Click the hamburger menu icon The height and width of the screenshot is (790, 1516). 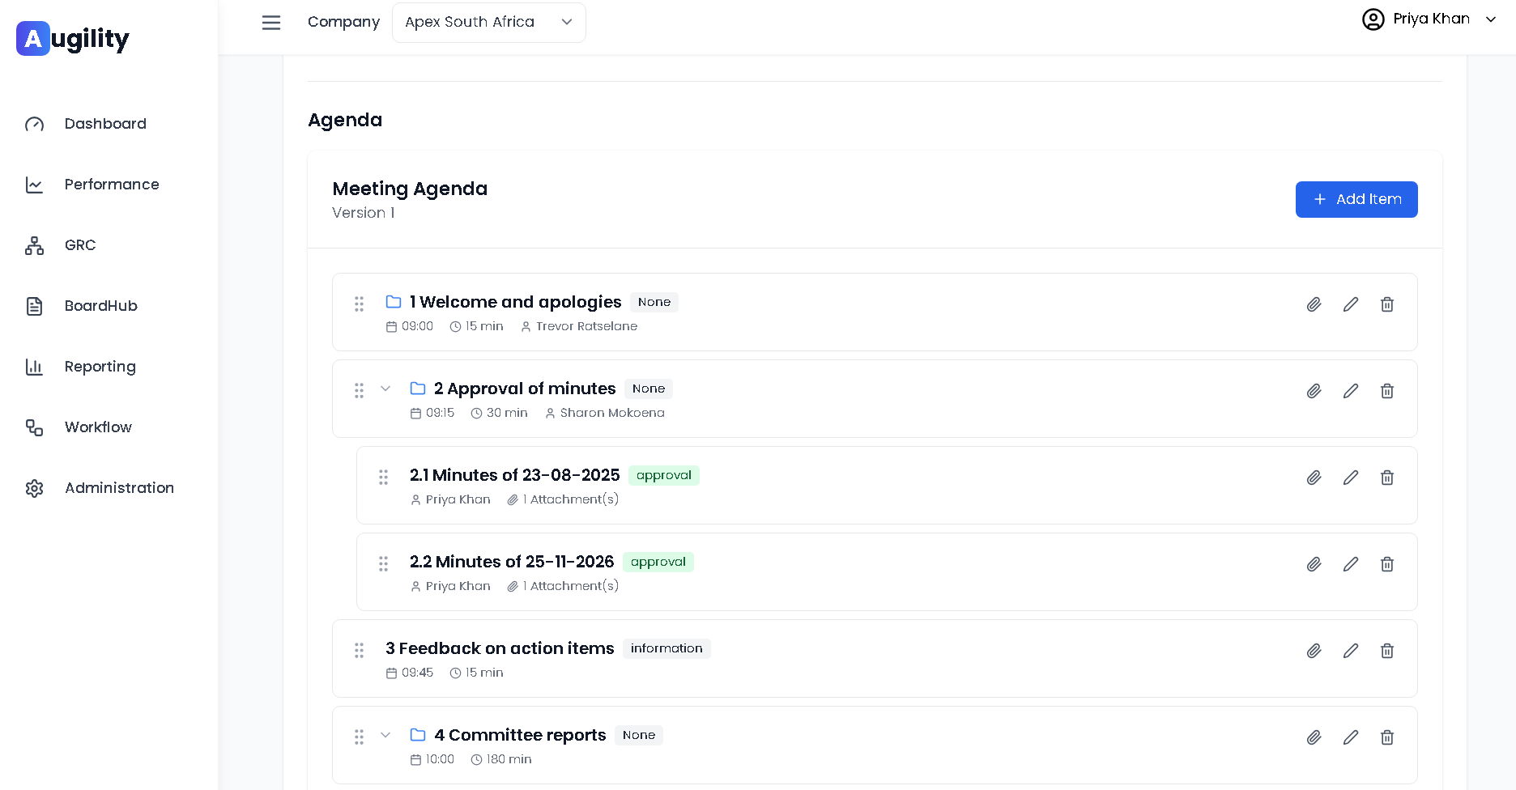(271, 23)
